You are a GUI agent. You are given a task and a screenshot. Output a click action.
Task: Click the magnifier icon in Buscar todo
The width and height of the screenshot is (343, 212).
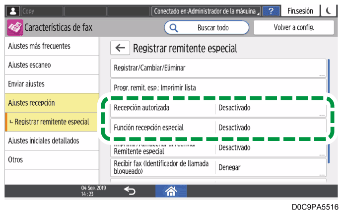[174, 28]
